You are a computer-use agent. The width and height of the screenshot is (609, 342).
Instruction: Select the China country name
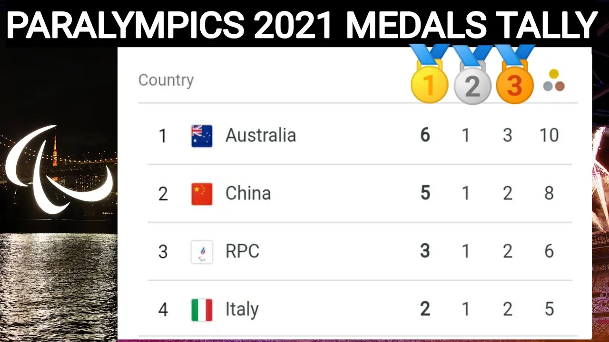click(248, 193)
